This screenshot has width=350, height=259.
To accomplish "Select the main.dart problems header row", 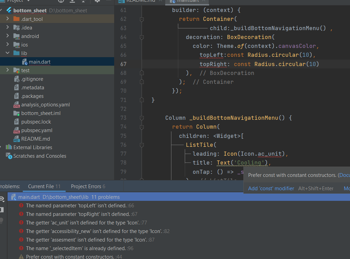I will coord(179,197).
